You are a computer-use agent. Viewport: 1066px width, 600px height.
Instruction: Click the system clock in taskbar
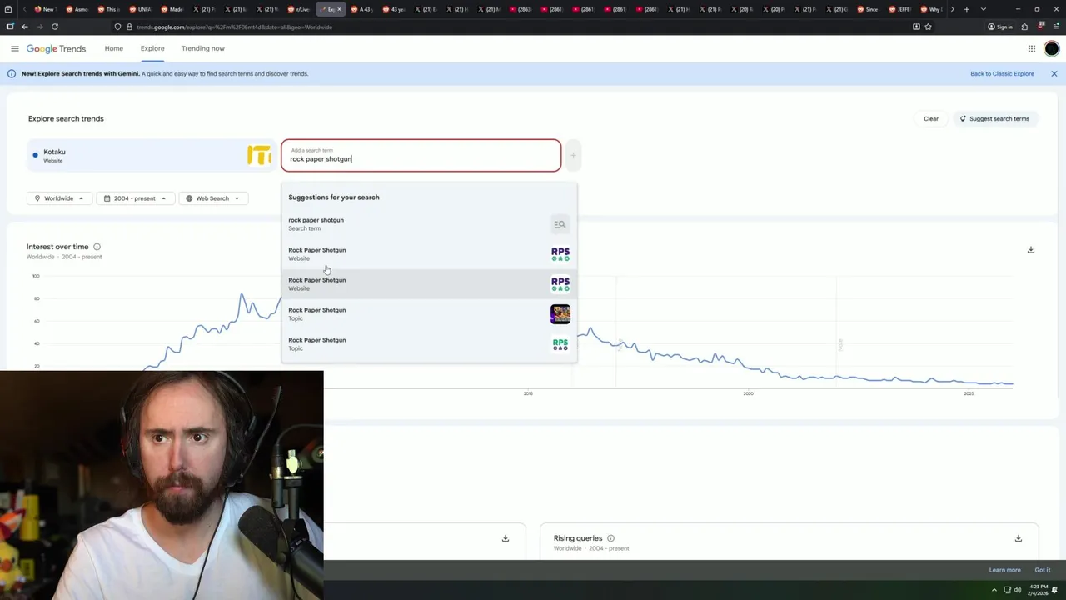tap(1038, 590)
